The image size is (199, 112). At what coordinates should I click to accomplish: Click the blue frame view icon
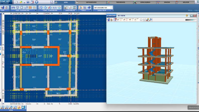point(23,107)
